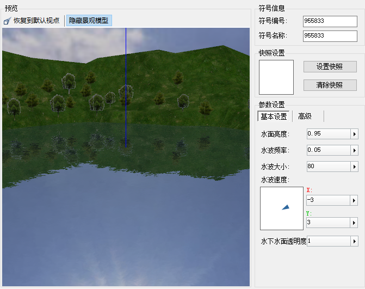Click the 参数设置 group label

coord(271,105)
